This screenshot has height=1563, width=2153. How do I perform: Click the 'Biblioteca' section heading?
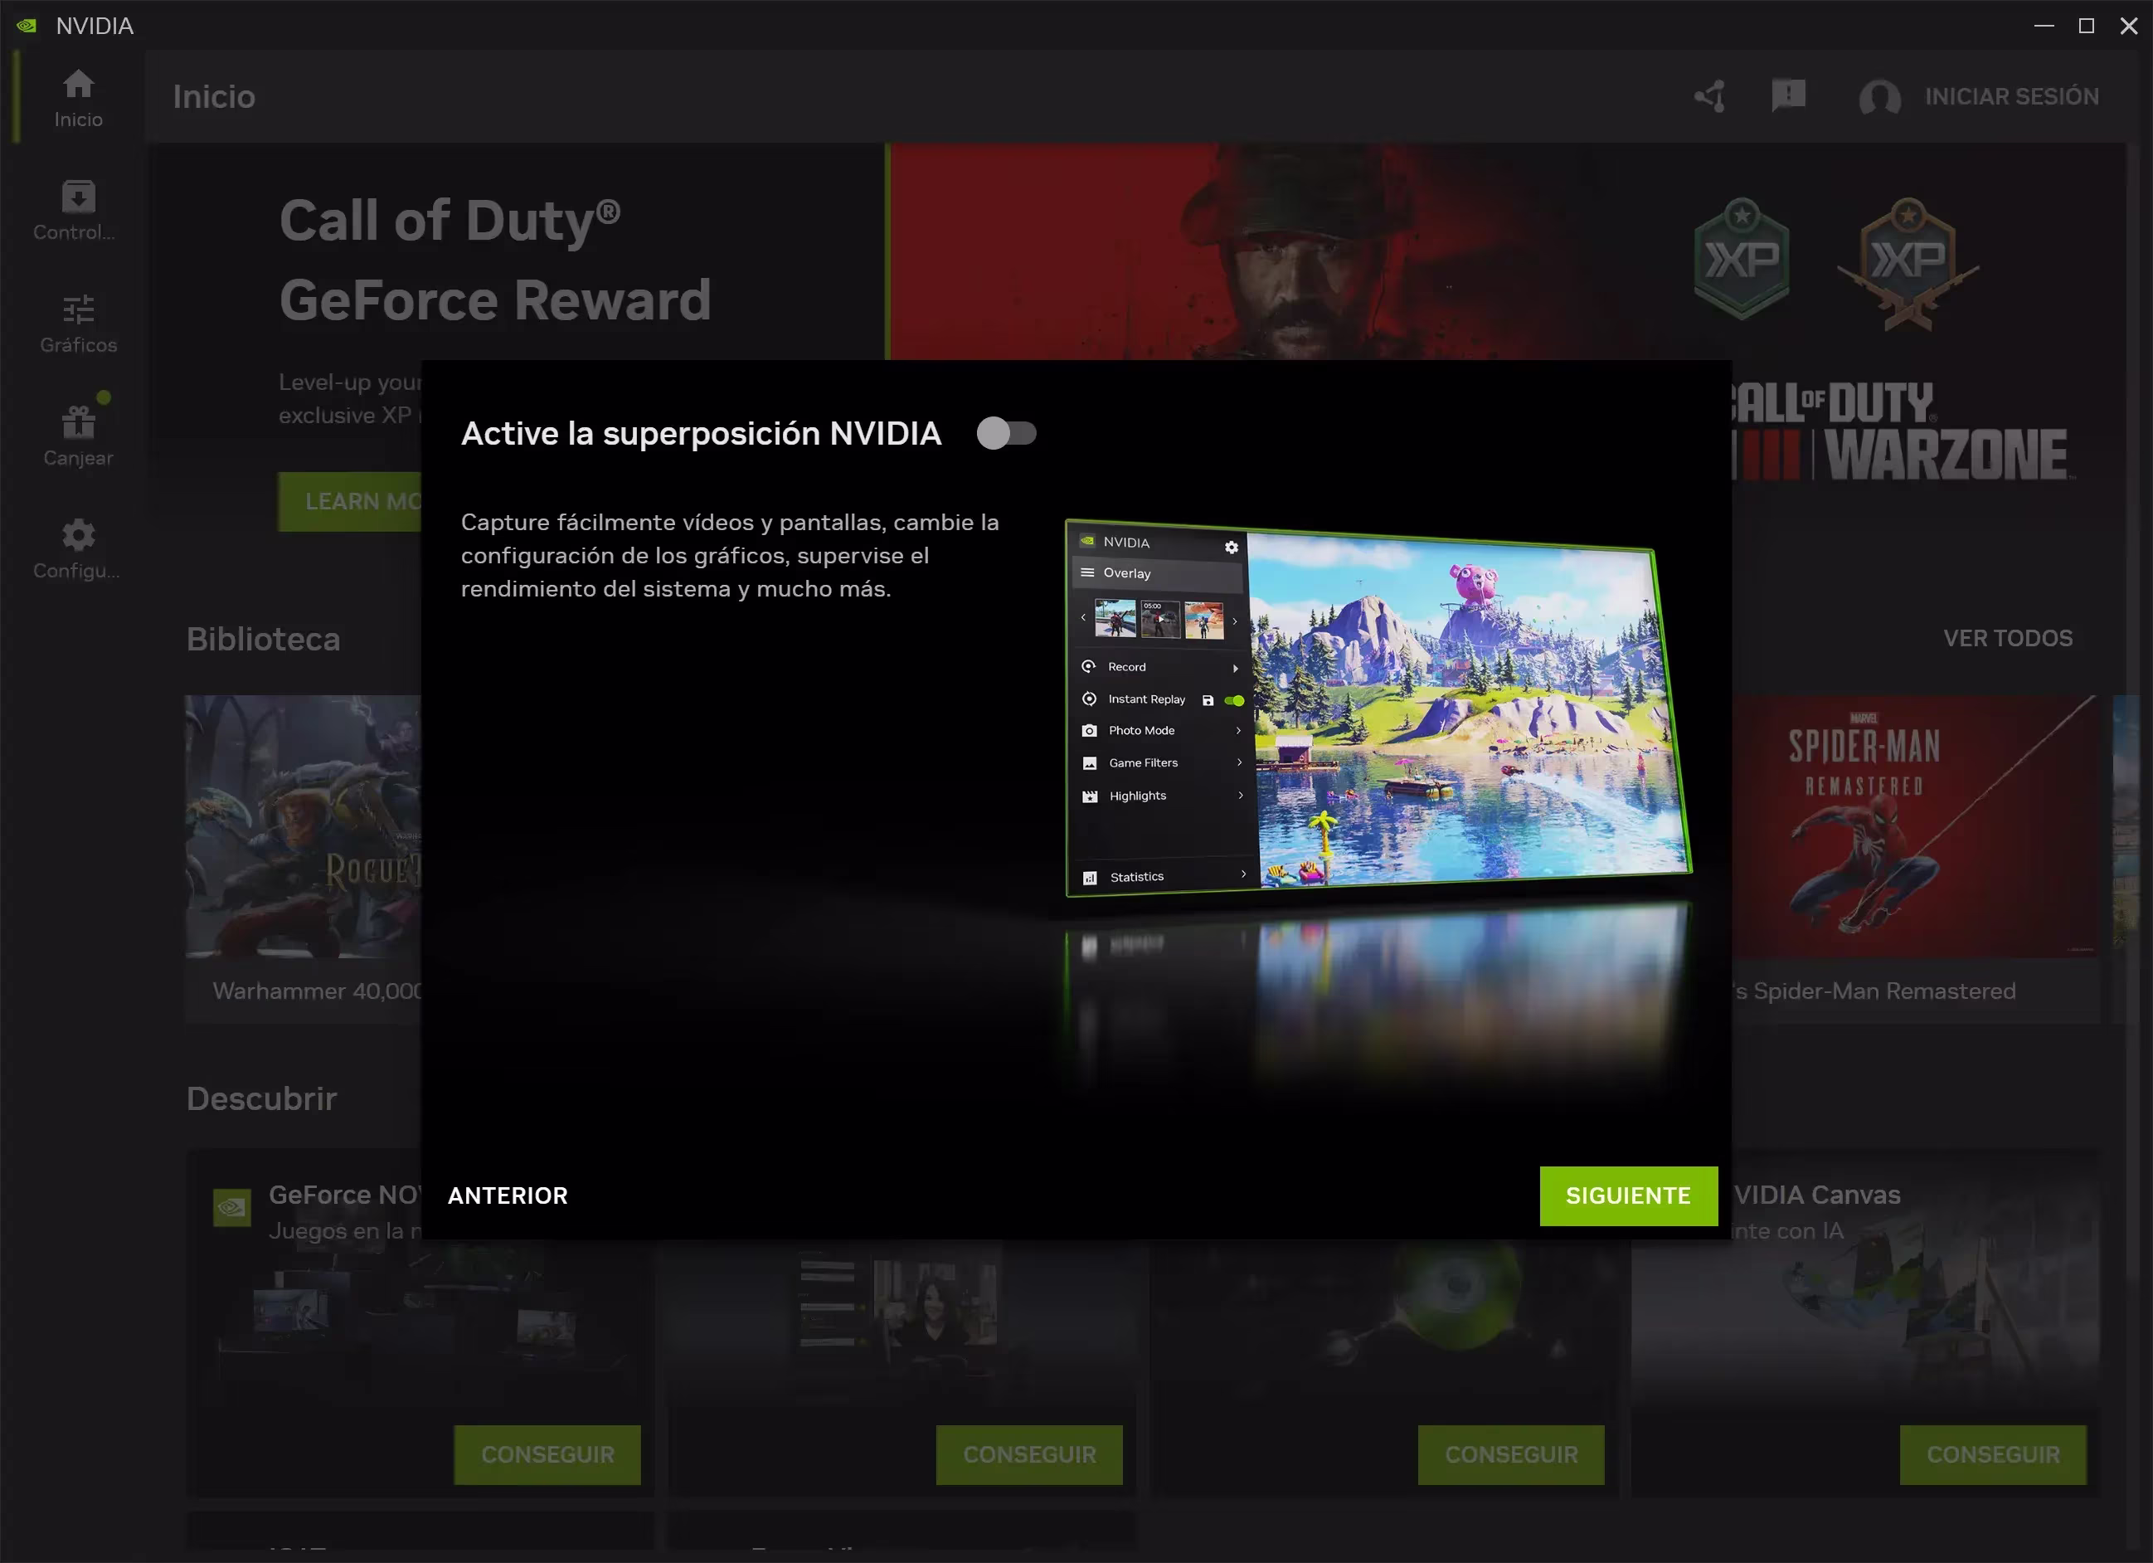coord(263,639)
